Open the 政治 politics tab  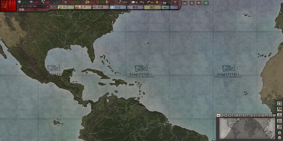point(118,7)
